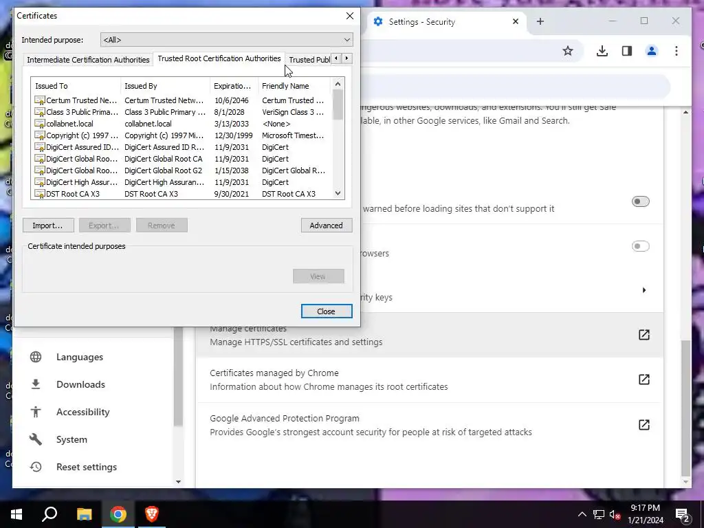Toggle the HTTPS warning switch for unsupported sites

640,201
